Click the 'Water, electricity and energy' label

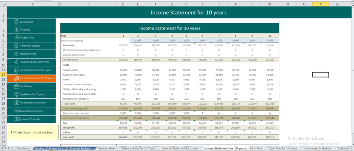[x=80, y=89]
